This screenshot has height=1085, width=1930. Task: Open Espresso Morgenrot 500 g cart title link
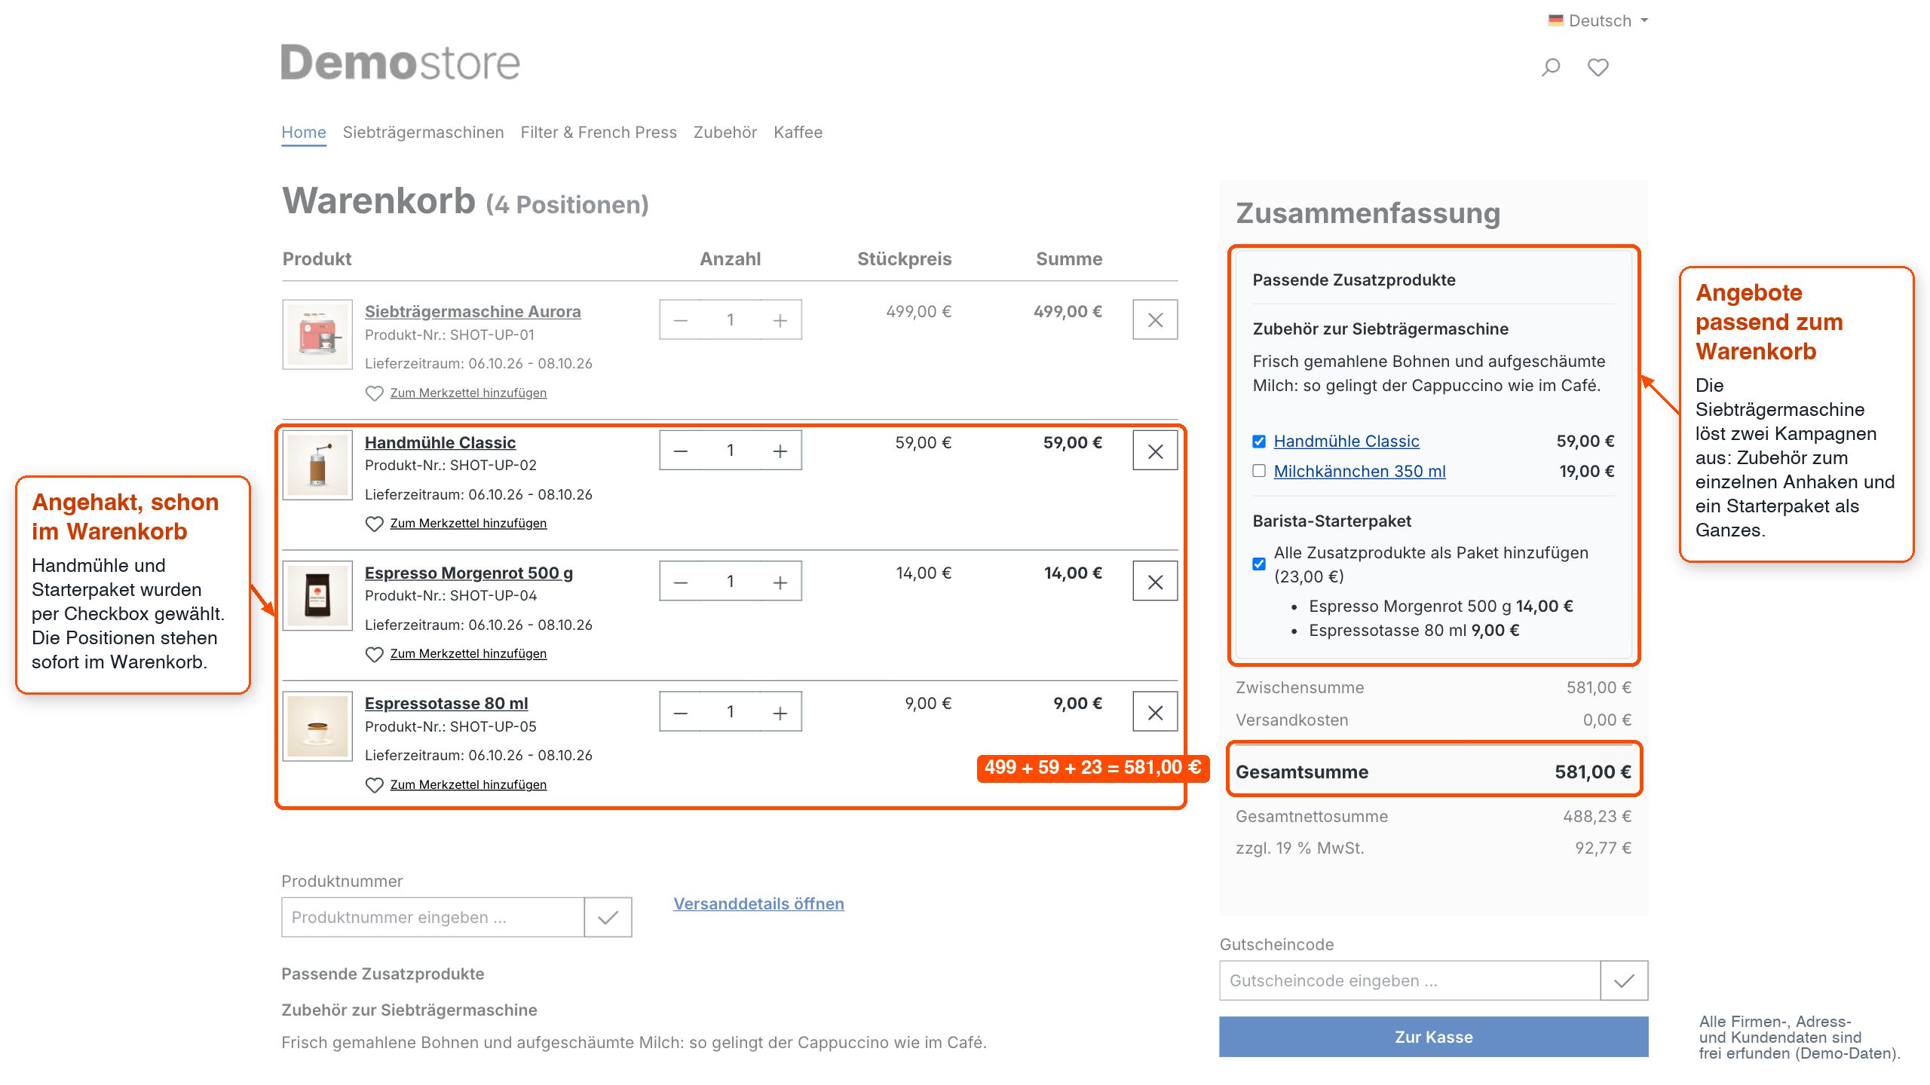click(x=469, y=573)
